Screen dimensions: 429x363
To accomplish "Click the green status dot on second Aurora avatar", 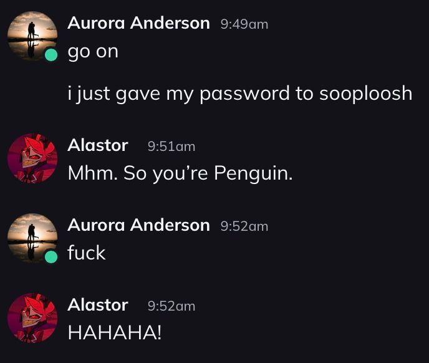I will coord(51,256).
